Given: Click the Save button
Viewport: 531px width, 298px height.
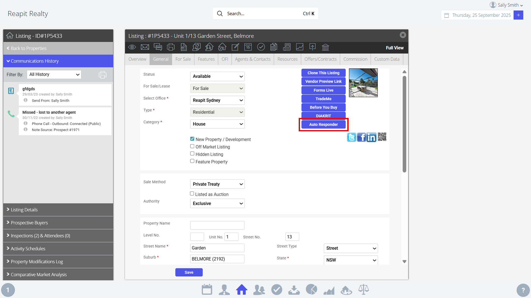Looking at the screenshot, I should point(189,272).
